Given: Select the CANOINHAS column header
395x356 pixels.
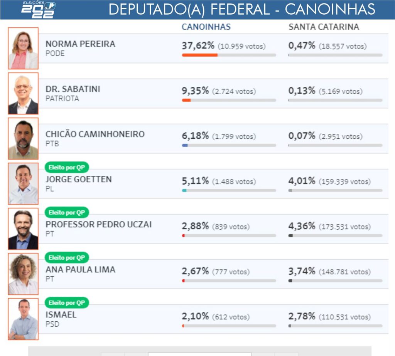Looking at the screenshot, I should coord(206,27).
